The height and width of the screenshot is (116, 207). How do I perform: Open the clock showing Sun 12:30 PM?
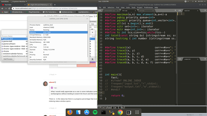click(103, 1)
